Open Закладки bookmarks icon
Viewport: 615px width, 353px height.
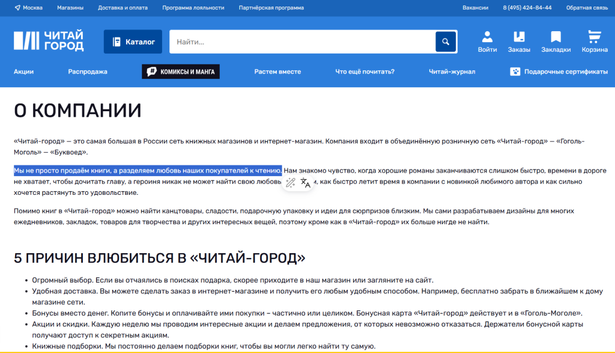pos(556,41)
